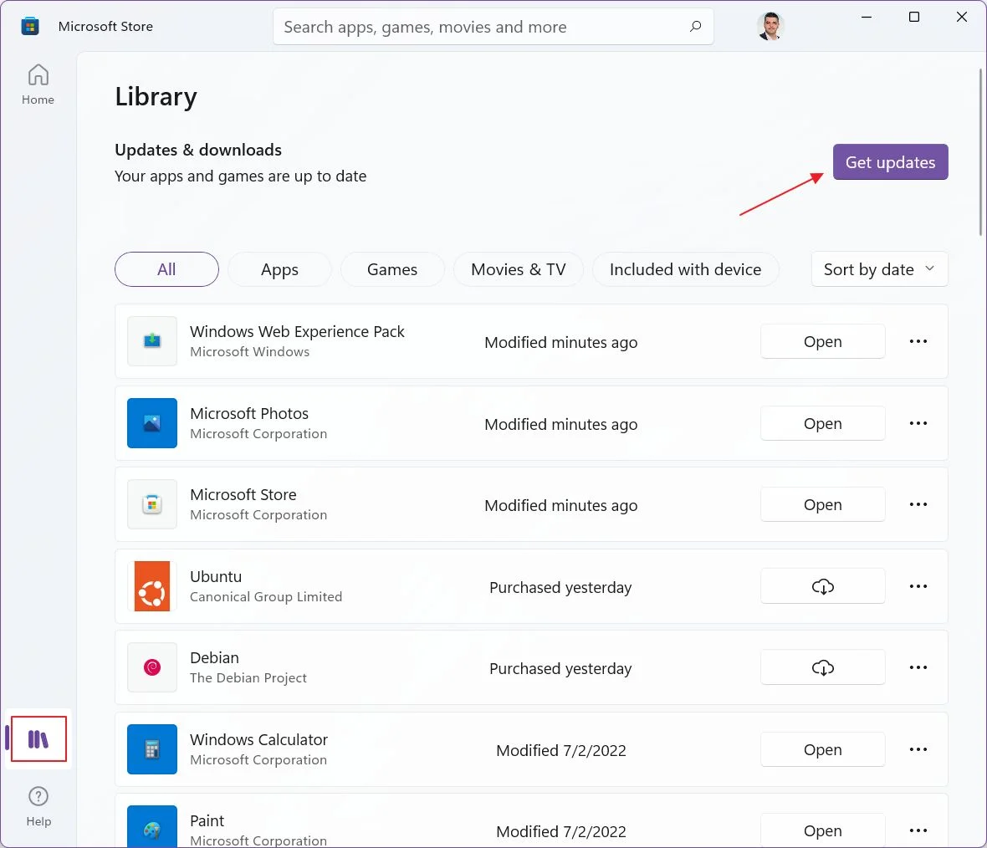Screen dimensions: 987x848
Task: Minimize the Microsoft Store window
Action: pos(867,17)
